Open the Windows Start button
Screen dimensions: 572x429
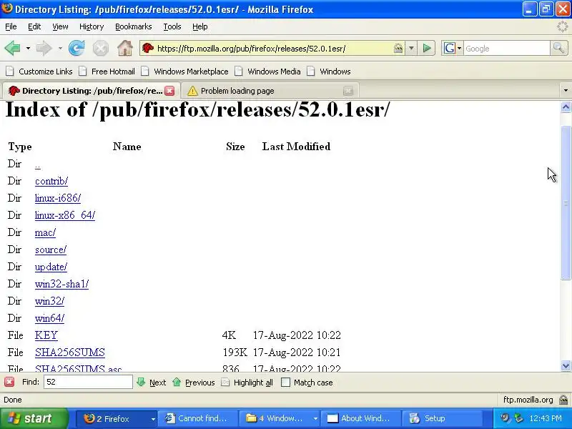(x=34, y=418)
